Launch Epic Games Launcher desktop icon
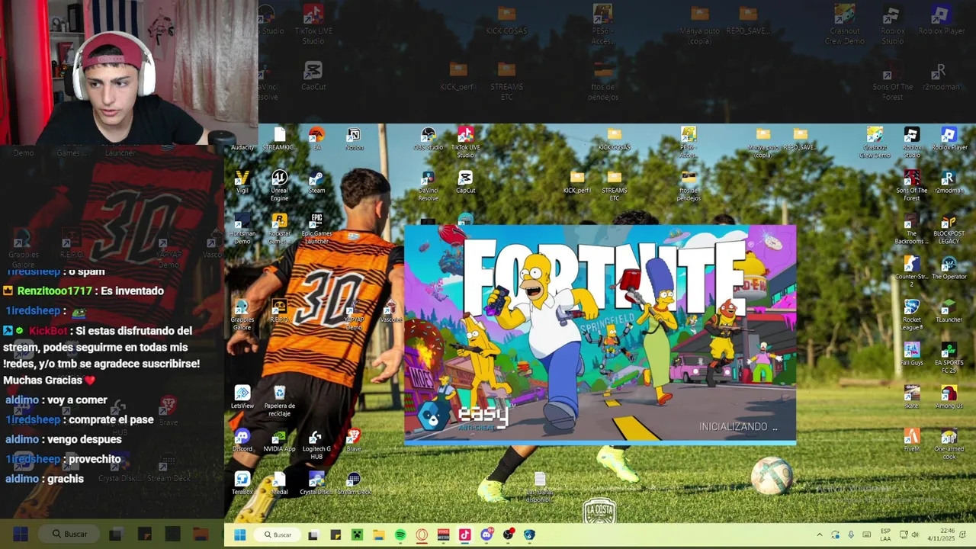The image size is (976, 549). point(316,229)
